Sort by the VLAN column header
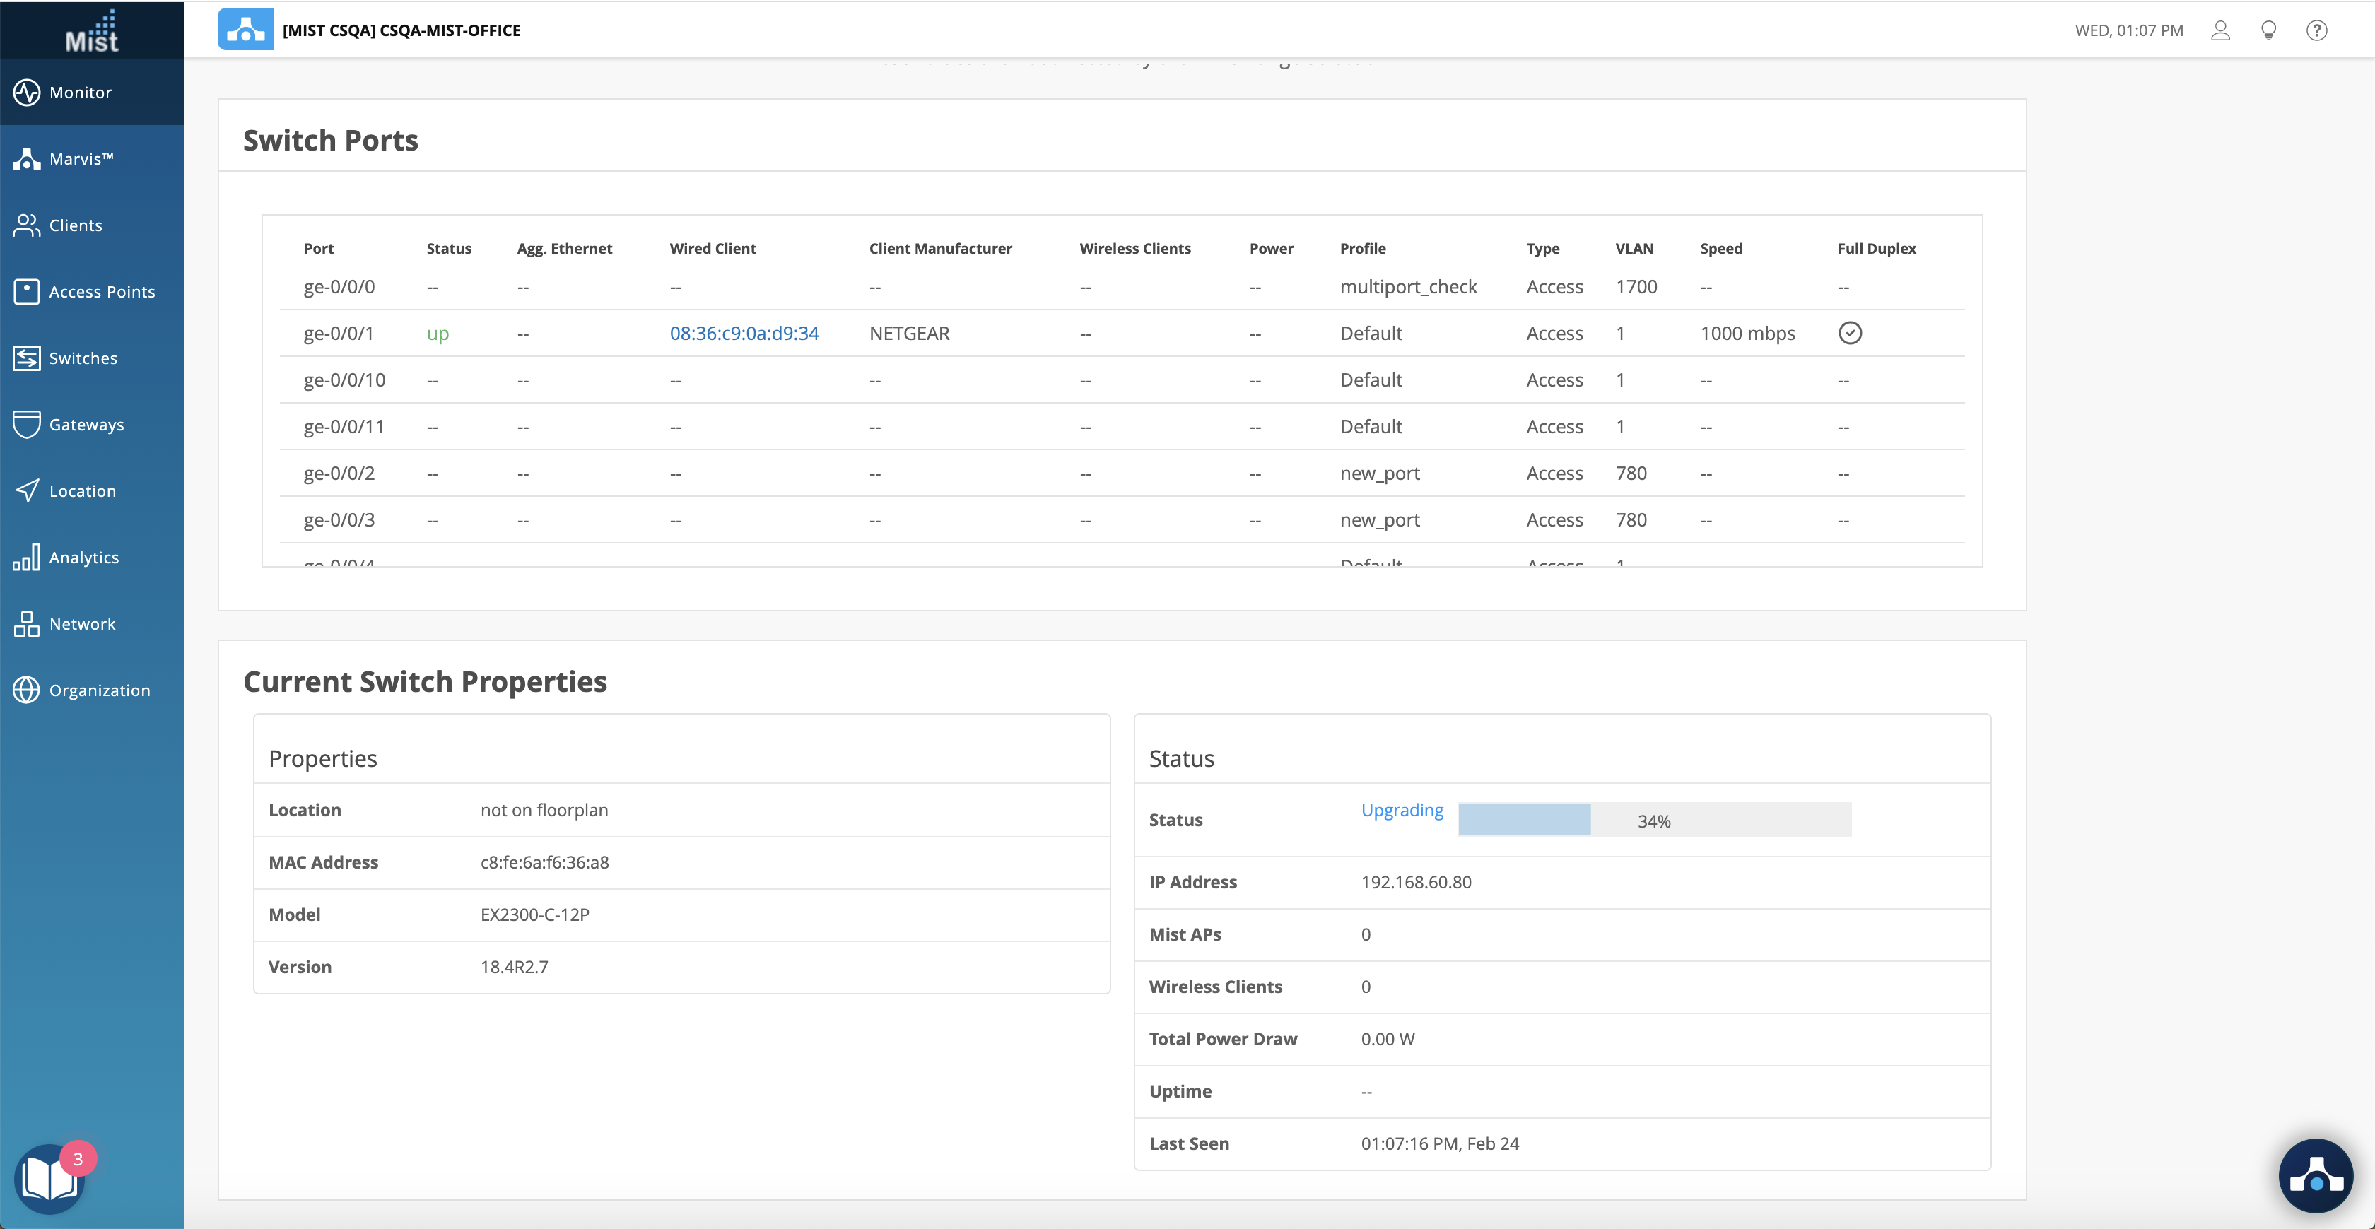Screen dimensions: 2375x1229 click(x=1634, y=248)
